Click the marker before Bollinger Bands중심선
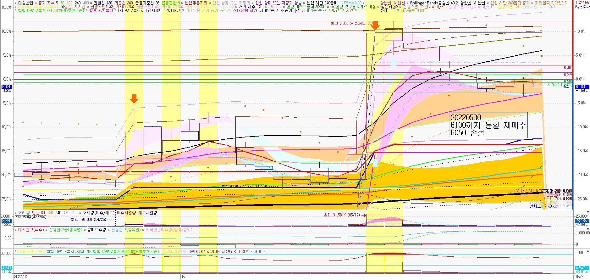590x280 pixels. 407,3
